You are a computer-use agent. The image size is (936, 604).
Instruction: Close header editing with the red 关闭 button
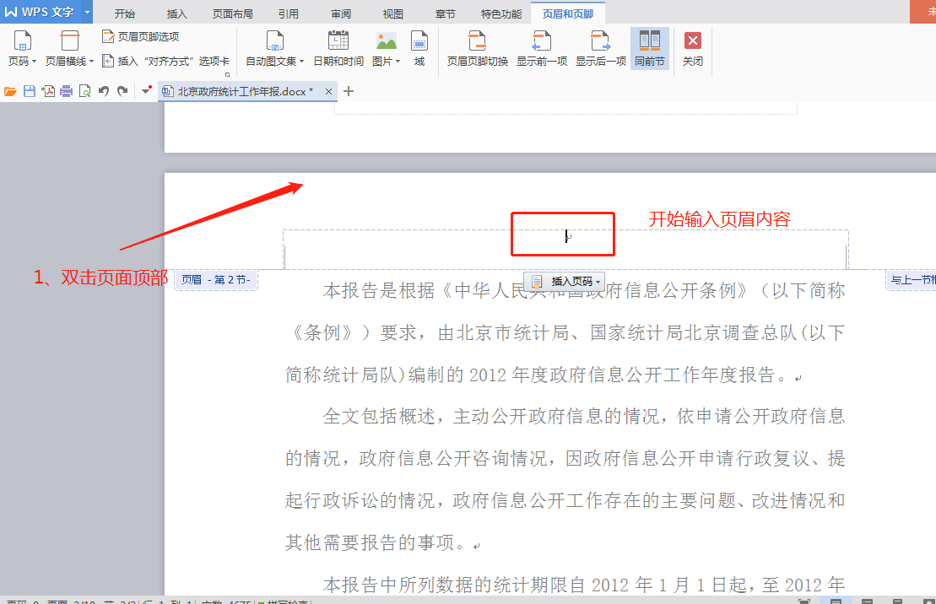(x=692, y=49)
